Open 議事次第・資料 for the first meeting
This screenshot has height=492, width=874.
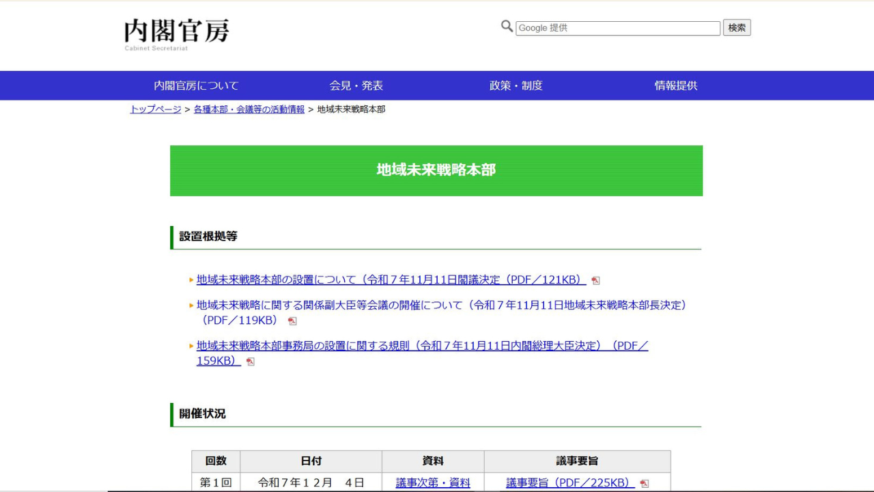tap(433, 482)
